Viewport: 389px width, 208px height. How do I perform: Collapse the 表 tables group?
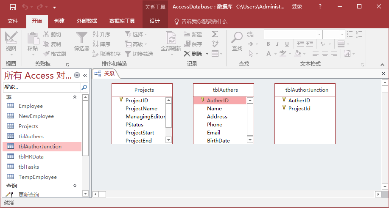pos(75,97)
